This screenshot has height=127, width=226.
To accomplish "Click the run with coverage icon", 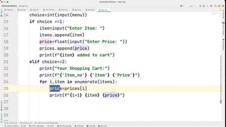I will [207, 6].
